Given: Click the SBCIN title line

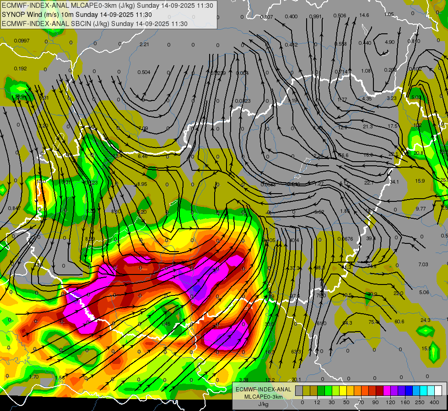Looking at the screenshot, I should (95, 24).
